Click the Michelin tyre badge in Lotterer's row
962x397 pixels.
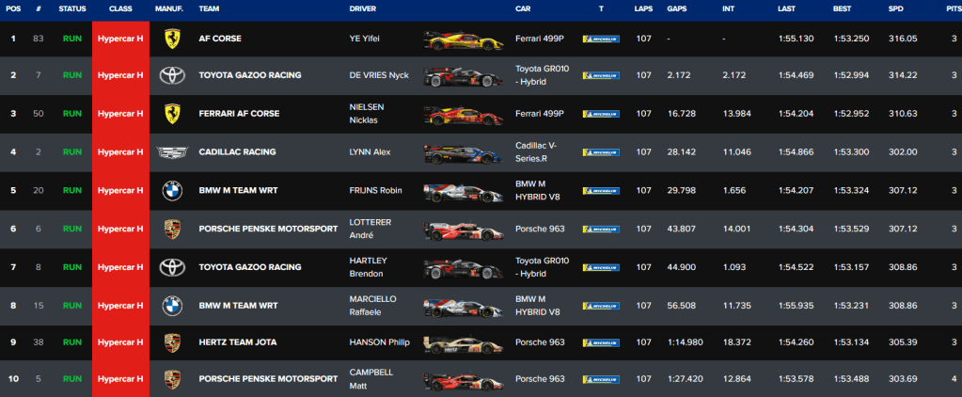(x=601, y=229)
